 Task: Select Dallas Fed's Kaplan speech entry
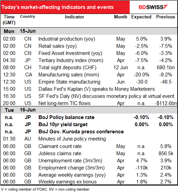(97, 89)
